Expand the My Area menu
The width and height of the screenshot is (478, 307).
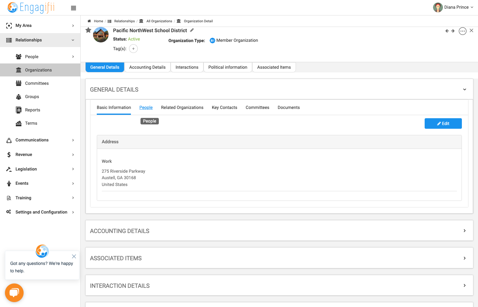point(40,25)
